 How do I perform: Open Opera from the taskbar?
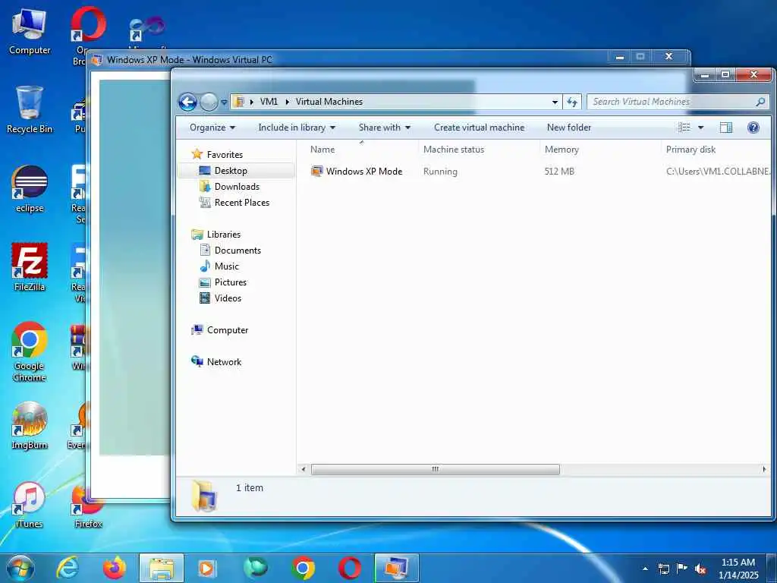tap(349, 568)
